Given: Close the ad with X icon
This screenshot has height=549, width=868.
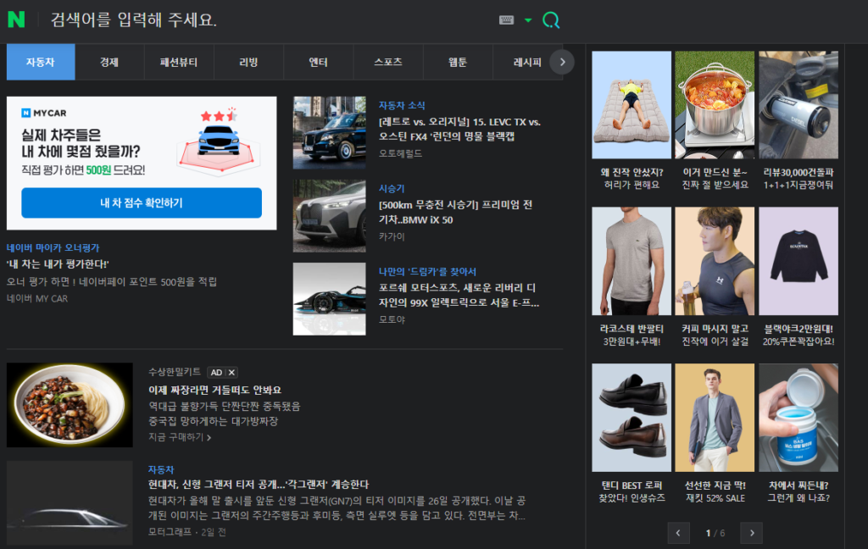Looking at the screenshot, I should pyautogui.click(x=232, y=372).
